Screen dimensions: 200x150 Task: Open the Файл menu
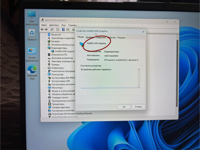44,25
